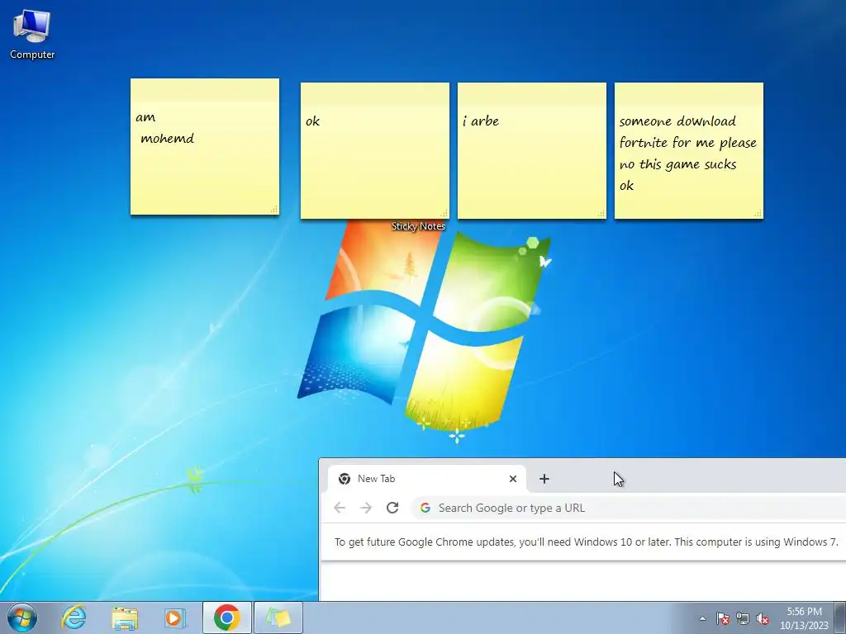Click the top strip of the fortnite note
846x634 pixels.
[688, 92]
